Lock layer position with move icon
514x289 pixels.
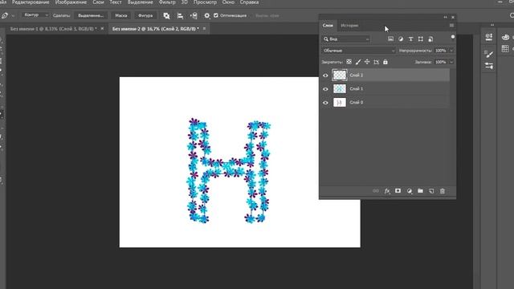[x=367, y=62]
